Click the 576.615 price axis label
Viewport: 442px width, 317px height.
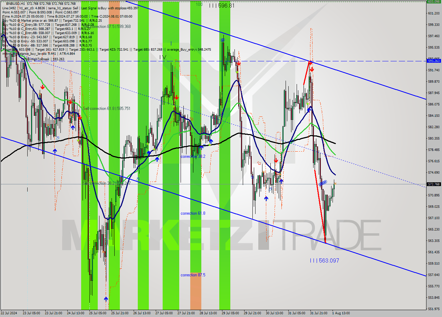point(433,161)
